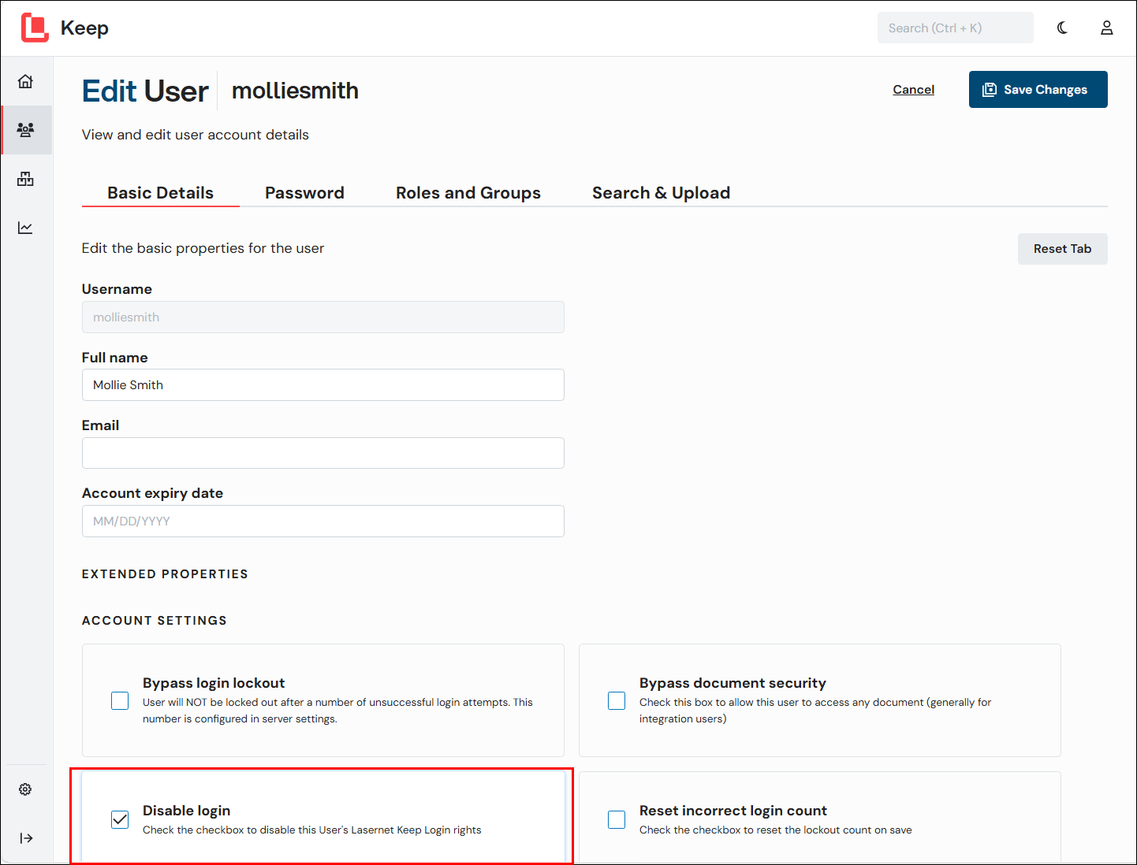Open the Home sidebar icon
1137x865 pixels.
coord(26,81)
